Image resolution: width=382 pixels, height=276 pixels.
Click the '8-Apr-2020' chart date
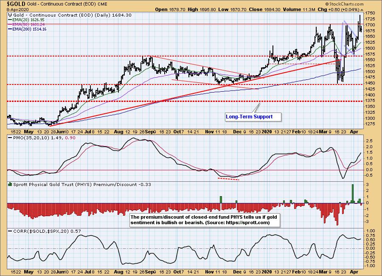pyautogui.click(x=17, y=9)
